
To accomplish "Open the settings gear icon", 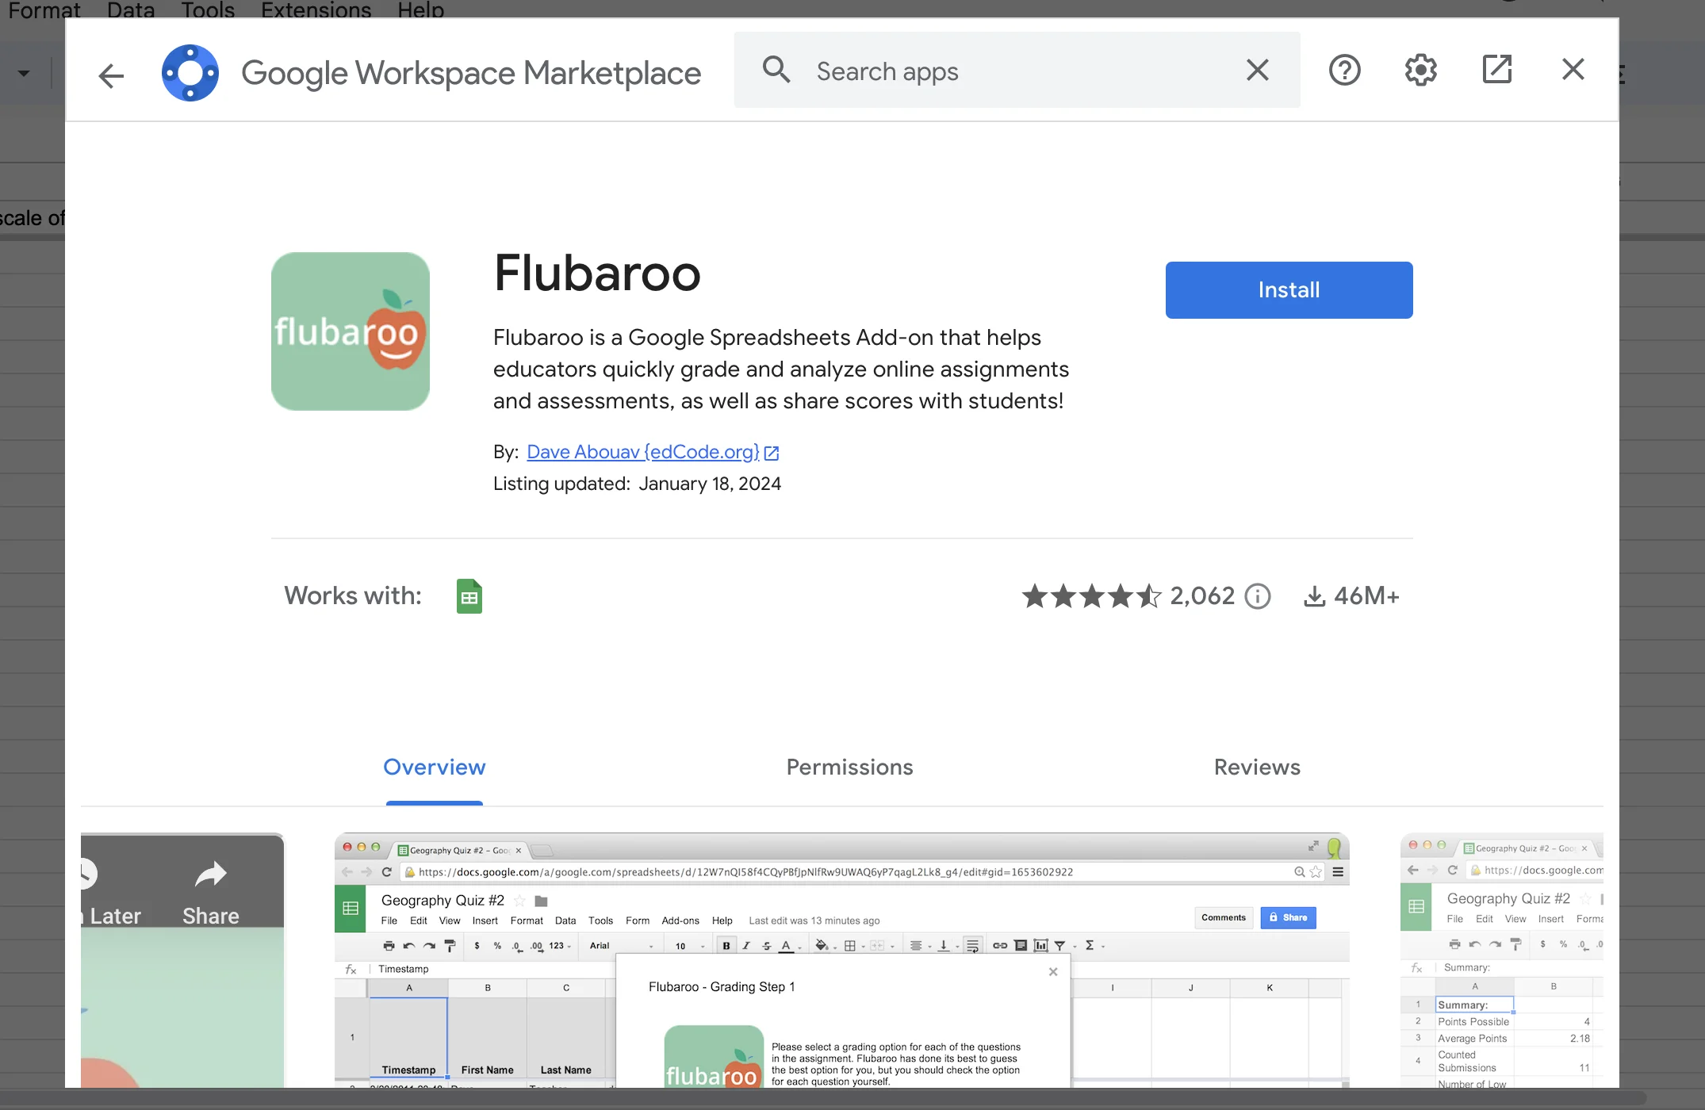I will (1420, 71).
